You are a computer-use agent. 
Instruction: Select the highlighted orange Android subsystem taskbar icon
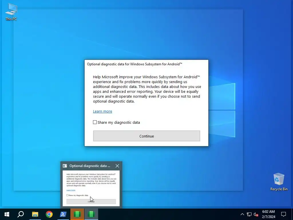coord(77,214)
